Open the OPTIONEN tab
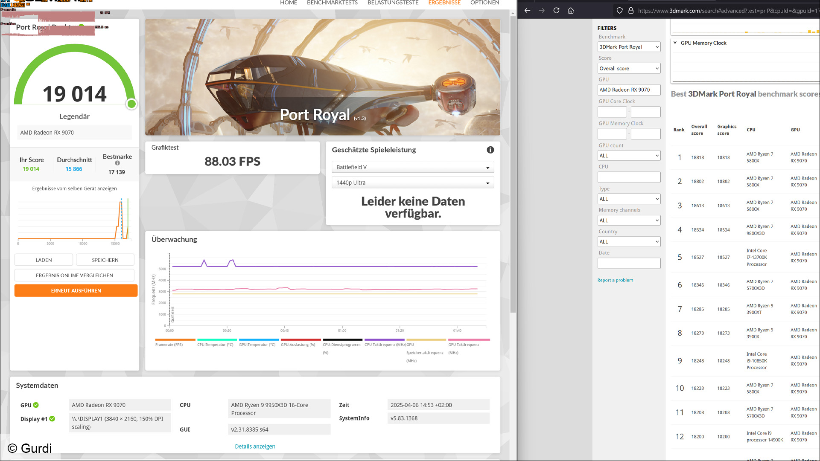Viewport: 820px width, 461px height. tap(484, 3)
